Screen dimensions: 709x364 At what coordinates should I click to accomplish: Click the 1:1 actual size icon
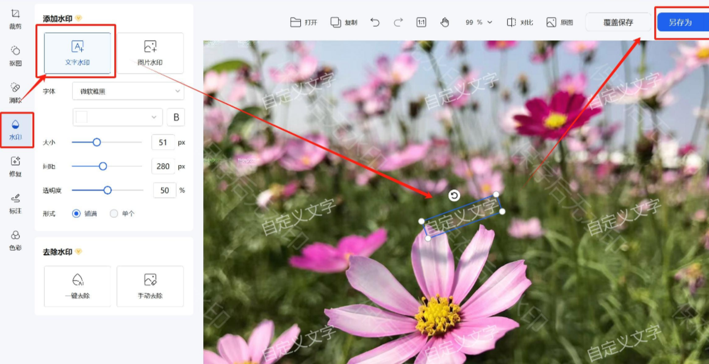(421, 22)
